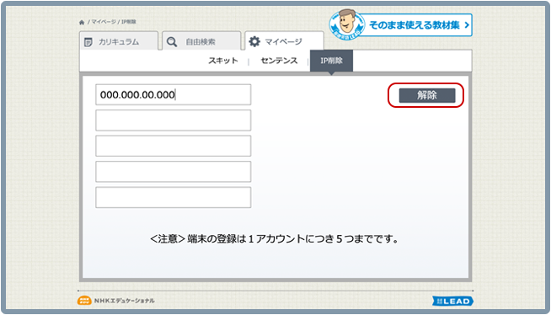Select the マイページ tab
Image resolution: width=551 pixels, height=315 pixels.
pos(284,41)
